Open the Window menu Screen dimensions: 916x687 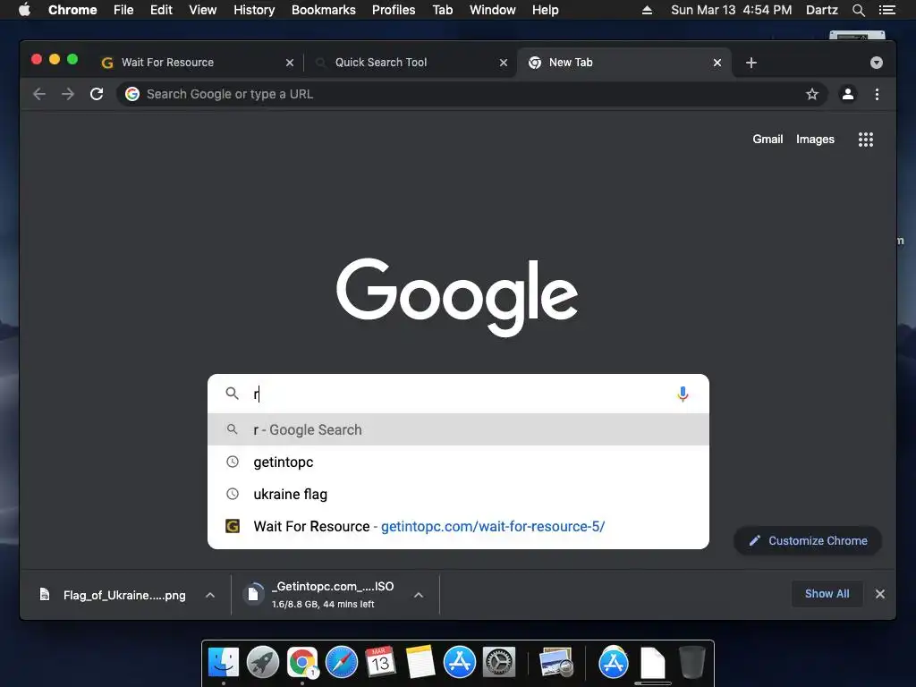tap(493, 10)
